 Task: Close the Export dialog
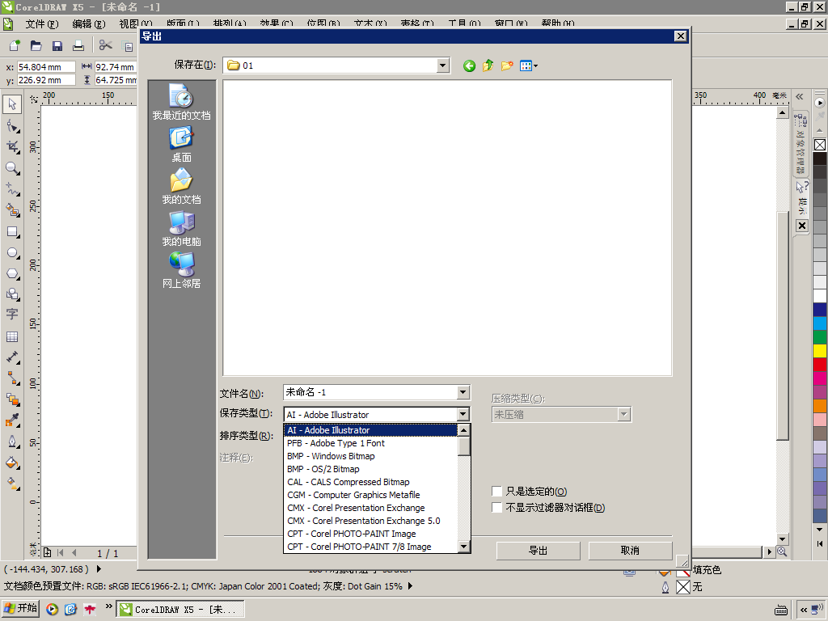click(x=680, y=36)
